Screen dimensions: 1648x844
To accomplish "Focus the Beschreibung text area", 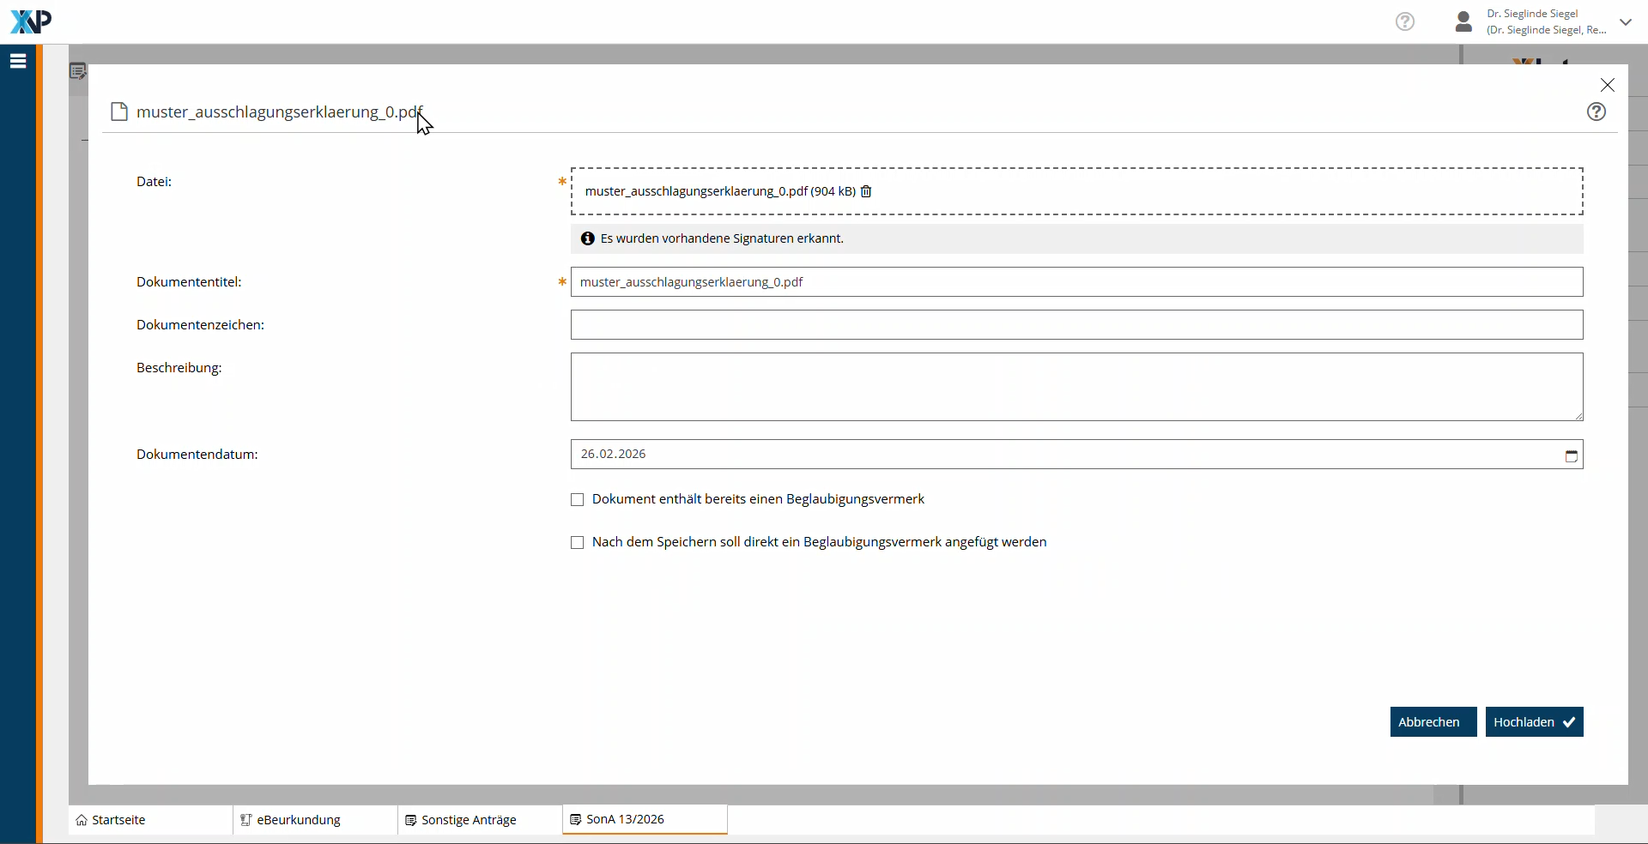I will [x=1076, y=387].
